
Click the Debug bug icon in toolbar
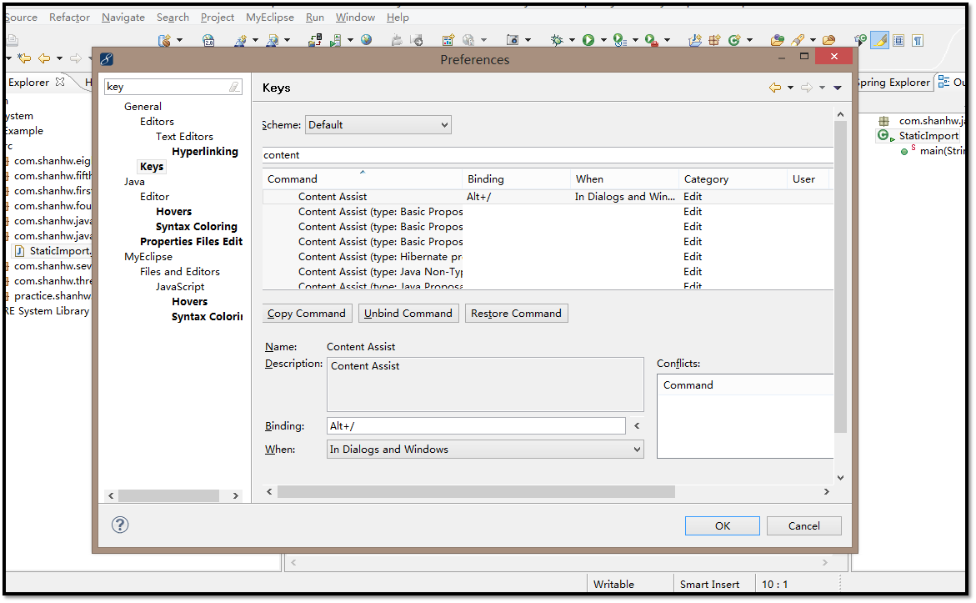557,41
